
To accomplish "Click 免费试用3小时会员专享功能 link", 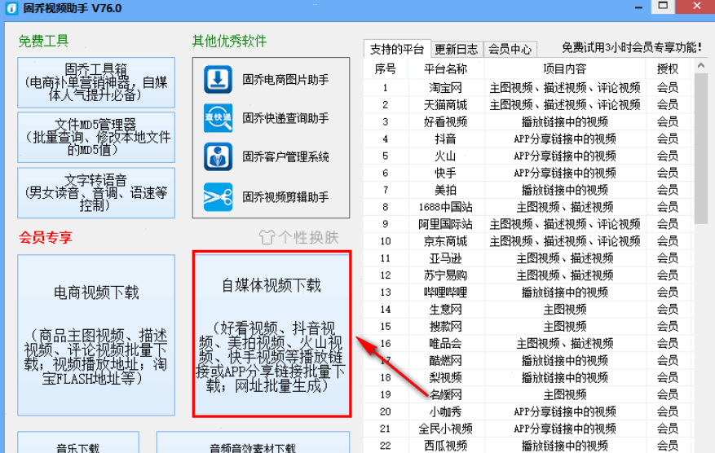I will [x=631, y=47].
